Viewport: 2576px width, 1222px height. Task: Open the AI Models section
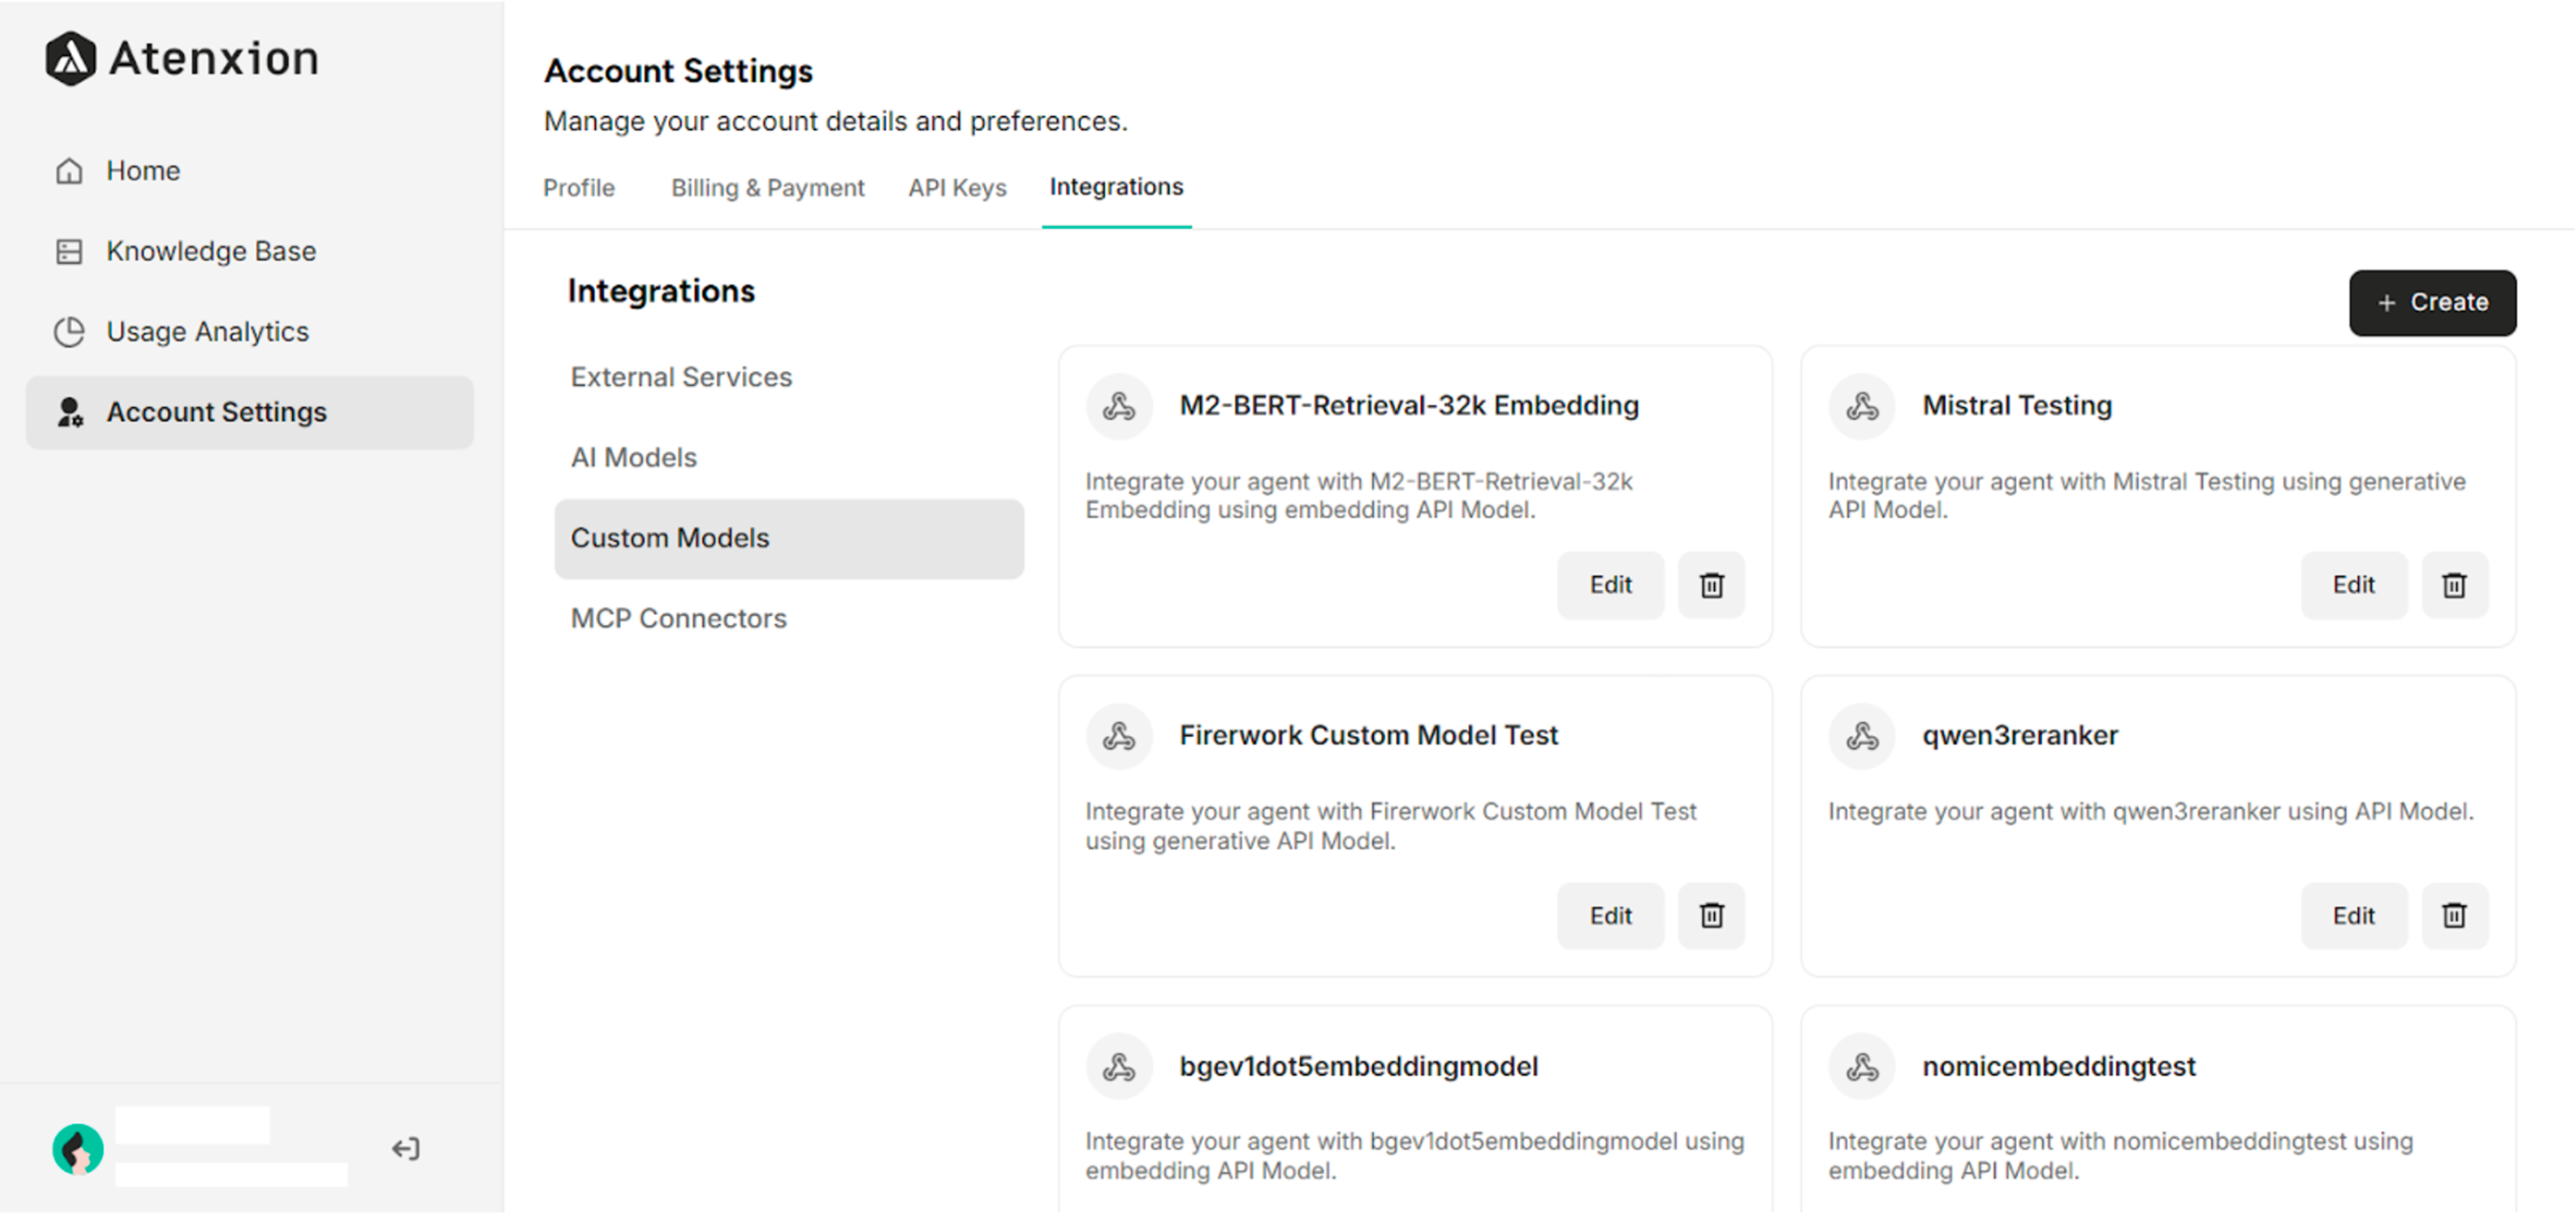click(x=634, y=457)
